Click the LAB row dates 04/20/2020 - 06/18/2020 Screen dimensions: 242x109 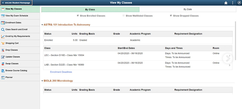[130, 63]
